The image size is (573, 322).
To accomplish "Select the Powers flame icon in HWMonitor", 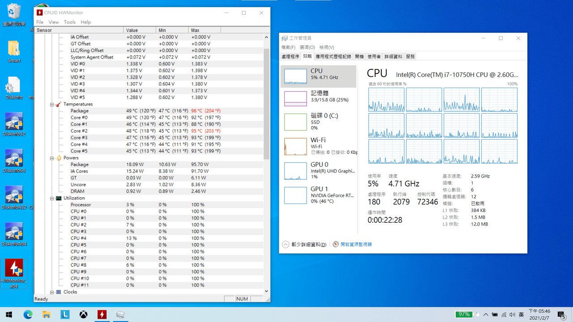I will click(58, 158).
